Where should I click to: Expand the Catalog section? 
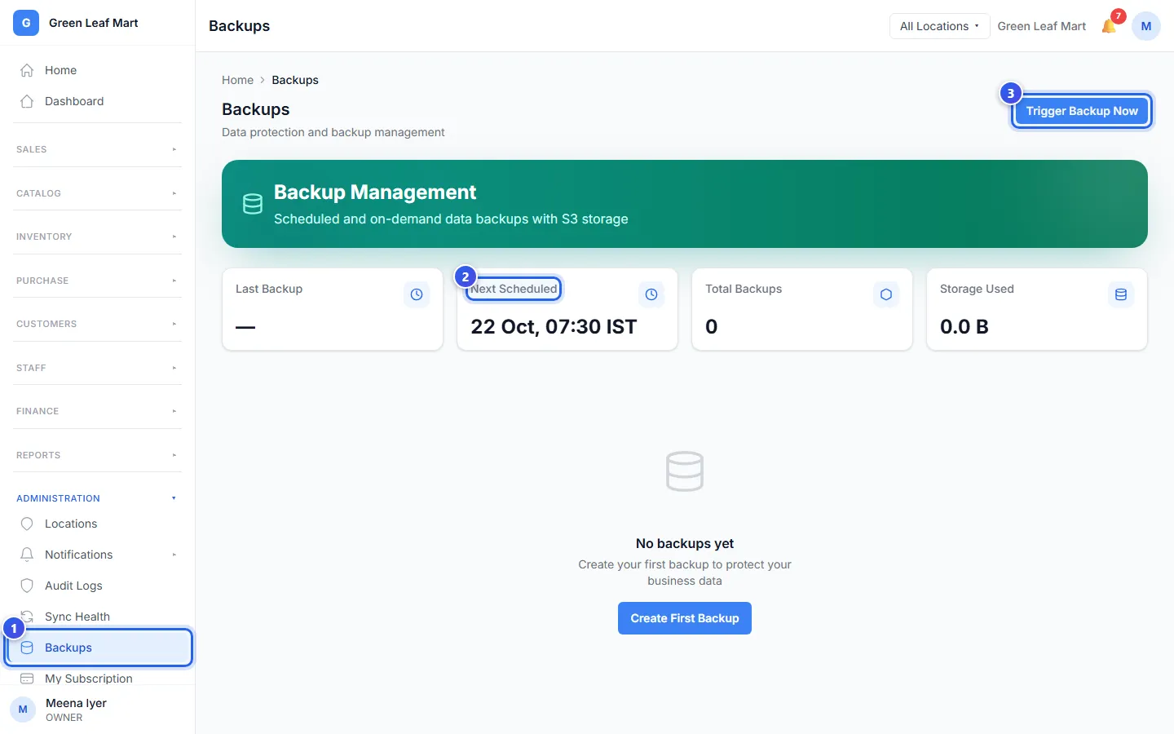(97, 193)
